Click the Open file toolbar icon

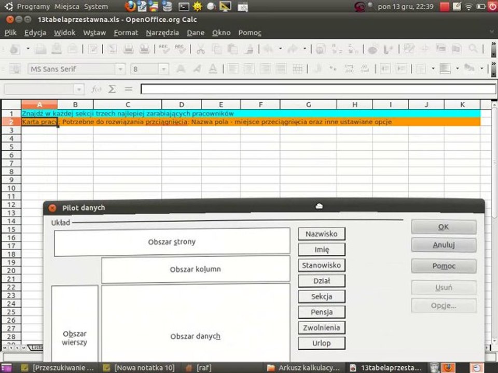40,49
